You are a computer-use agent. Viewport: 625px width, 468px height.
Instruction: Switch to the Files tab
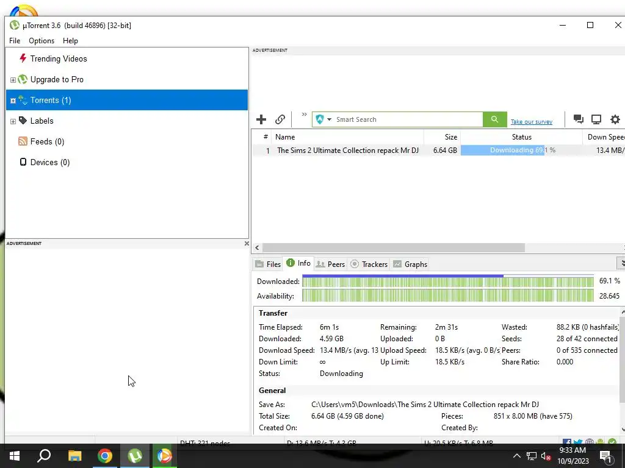click(268, 264)
